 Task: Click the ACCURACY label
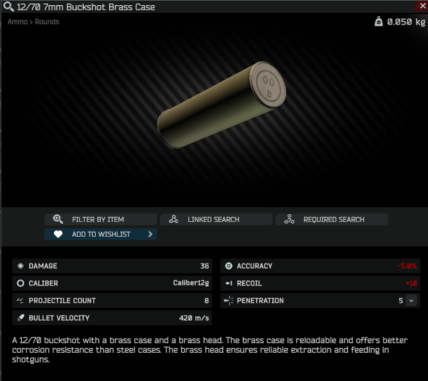(254, 266)
